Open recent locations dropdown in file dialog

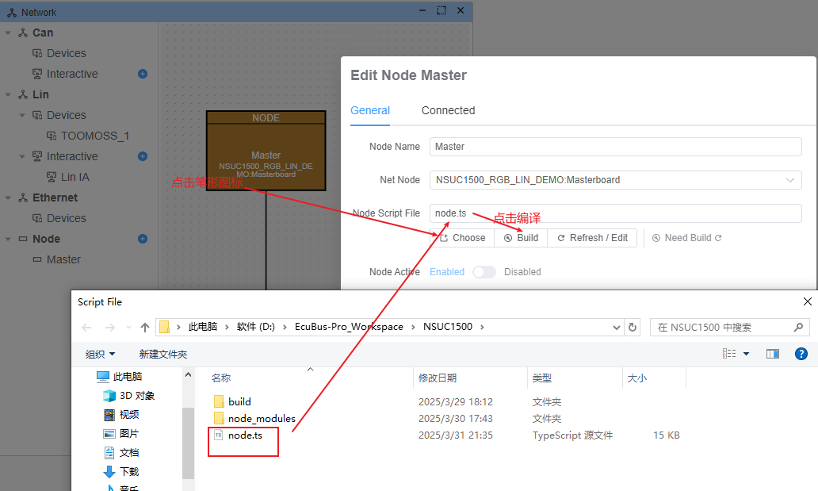pyautogui.click(x=128, y=327)
